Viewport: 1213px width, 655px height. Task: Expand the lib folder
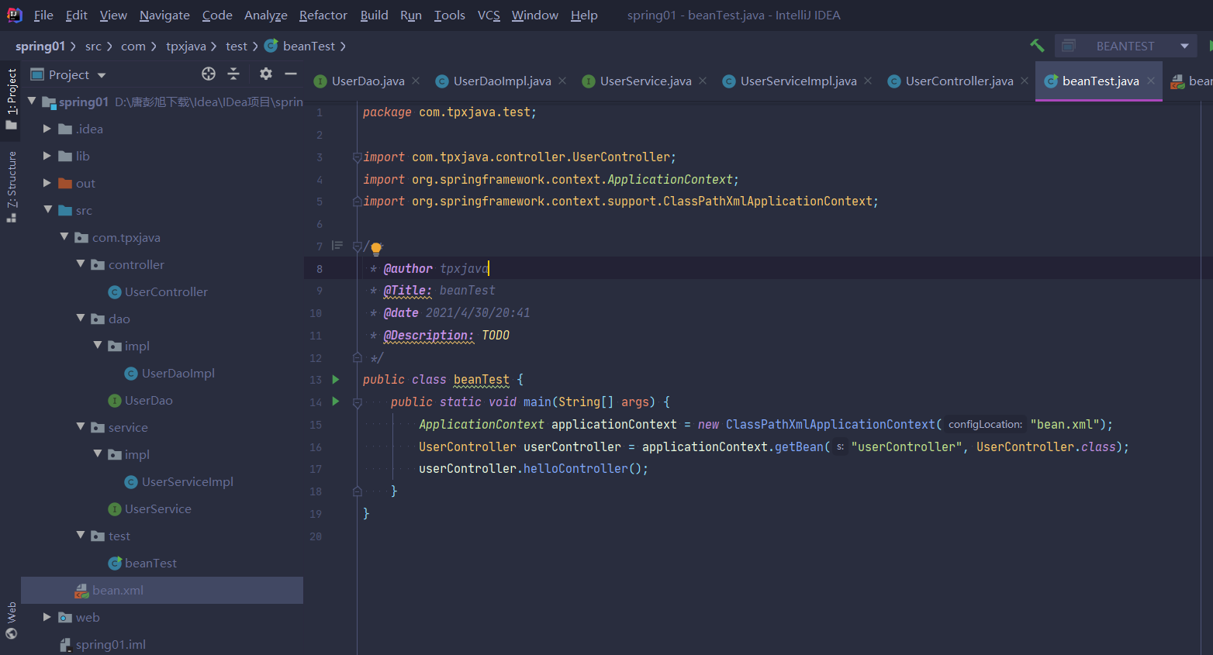47,156
